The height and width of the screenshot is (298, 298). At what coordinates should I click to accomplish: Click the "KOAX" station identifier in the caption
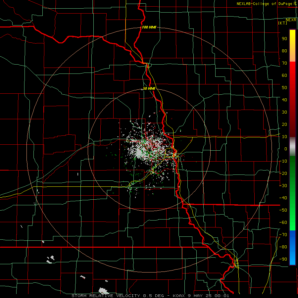click(x=179, y=296)
